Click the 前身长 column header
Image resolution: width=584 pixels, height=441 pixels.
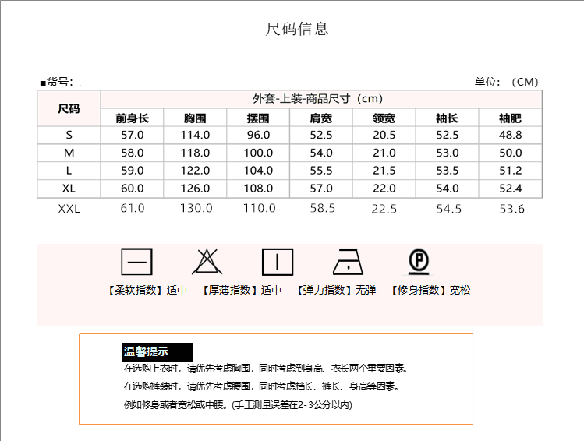click(133, 118)
